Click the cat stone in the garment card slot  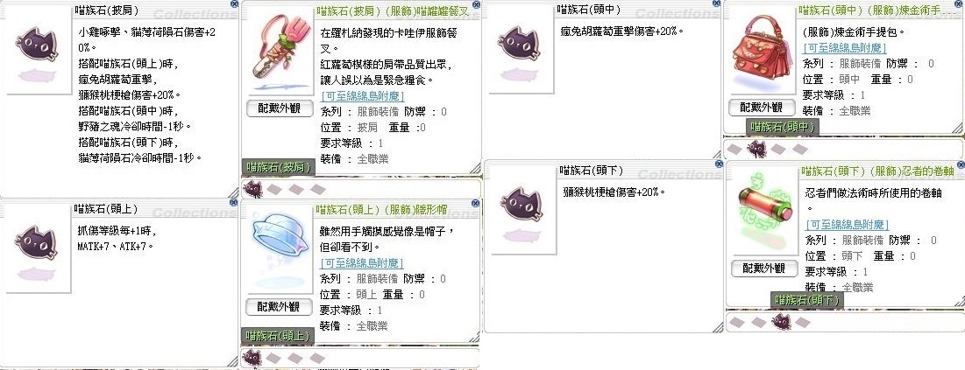pos(253,189)
